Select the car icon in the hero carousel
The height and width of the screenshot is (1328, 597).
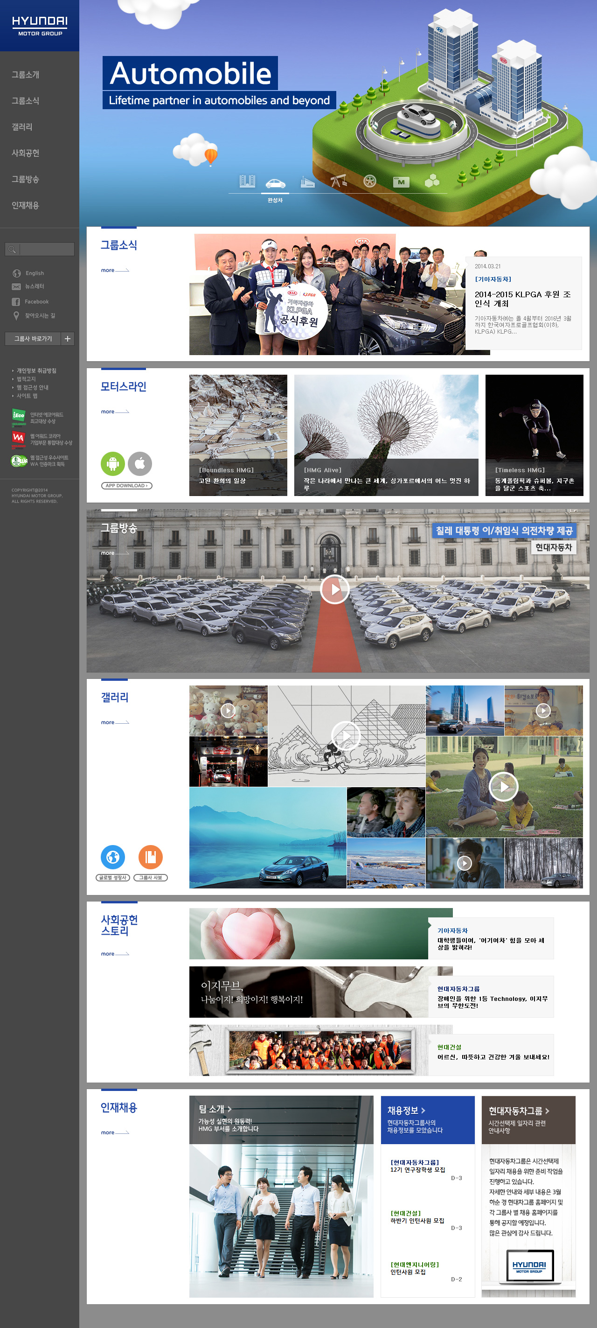click(x=275, y=183)
